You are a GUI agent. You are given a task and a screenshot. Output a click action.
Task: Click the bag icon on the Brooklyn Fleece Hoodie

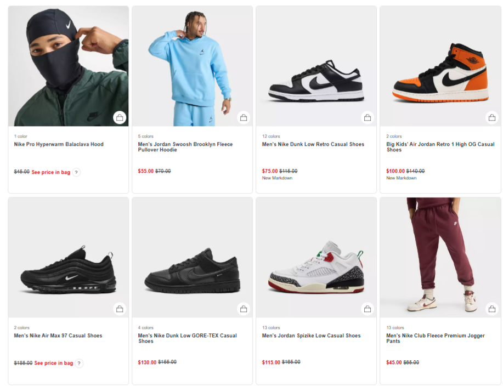244,117
